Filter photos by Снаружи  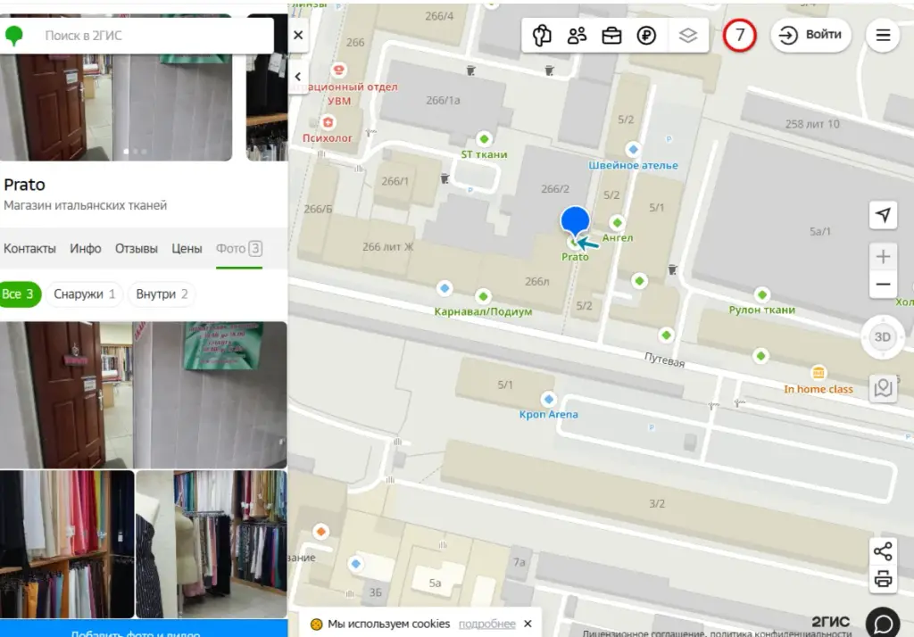click(84, 294)
